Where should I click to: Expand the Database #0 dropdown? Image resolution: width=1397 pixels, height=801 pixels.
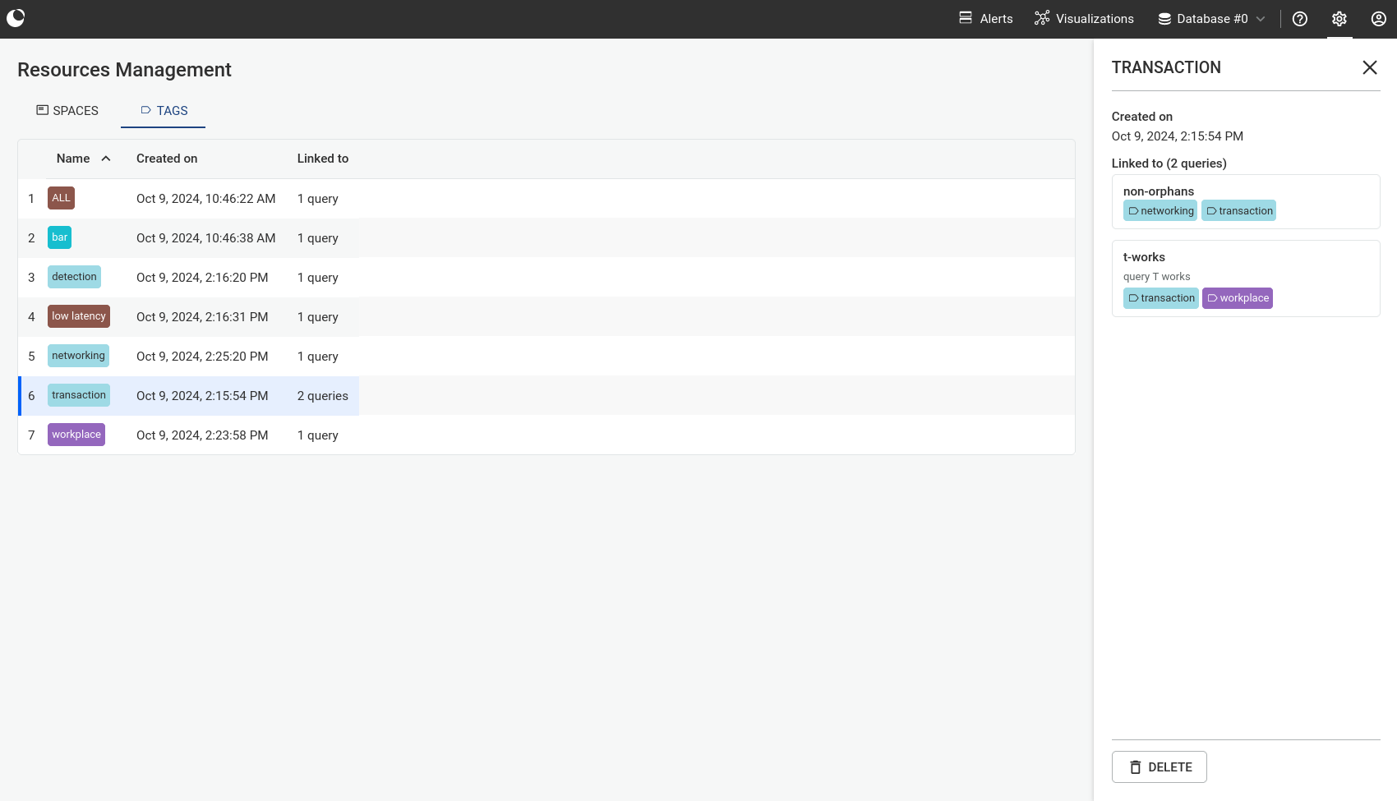(1212, 19)
